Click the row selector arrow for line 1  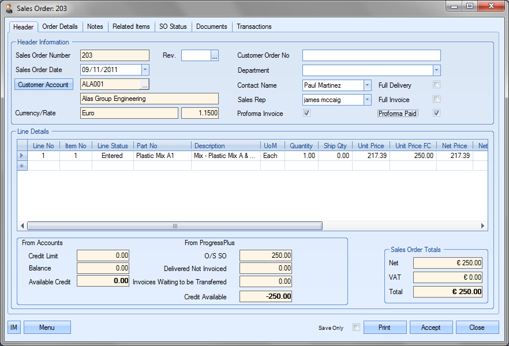pos(23,156)
